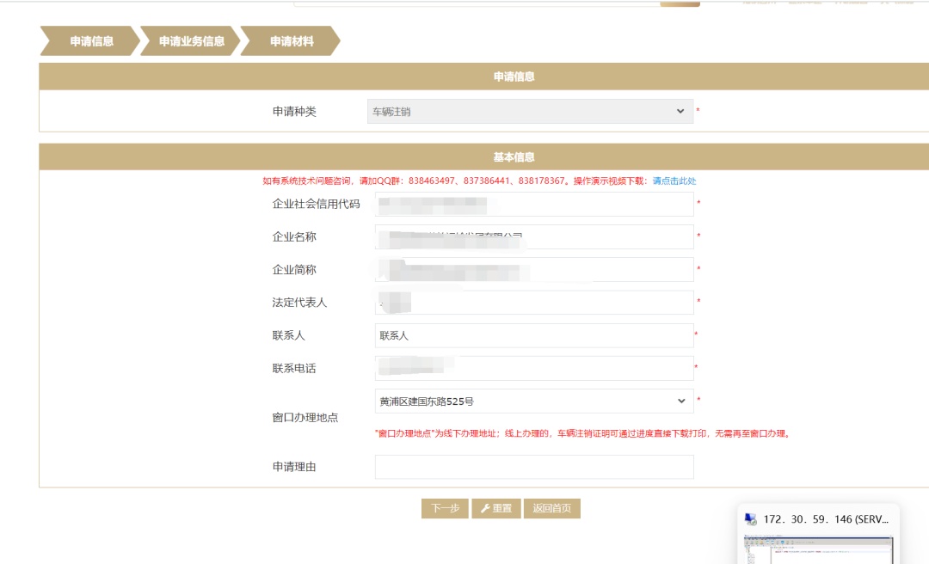This screenshot has width=929, height=564.
Task: Switch to the 申请业务信息 step tab
Action: point(191,41)
